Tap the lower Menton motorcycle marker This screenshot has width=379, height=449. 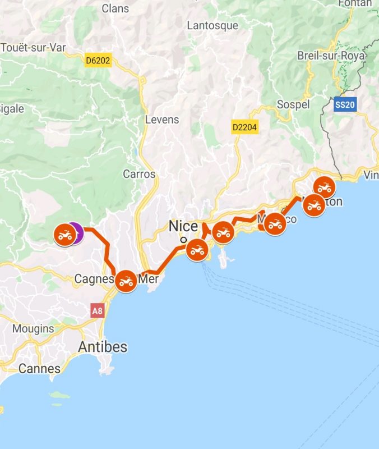[x=314, y=205]
